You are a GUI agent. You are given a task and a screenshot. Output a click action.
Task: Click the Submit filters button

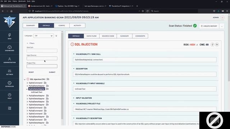point(52,72)
